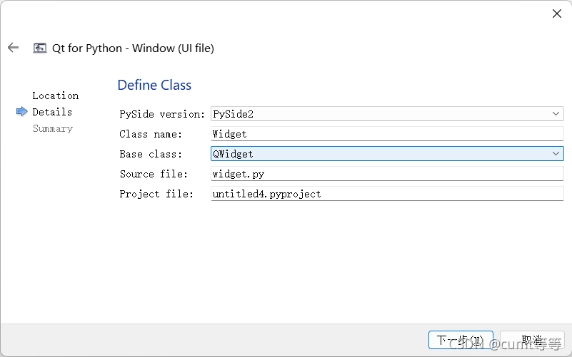This screenshot has width=572, height=357.
Task: Focus the Source file field with widget.py
Action: tap(387, 174)
